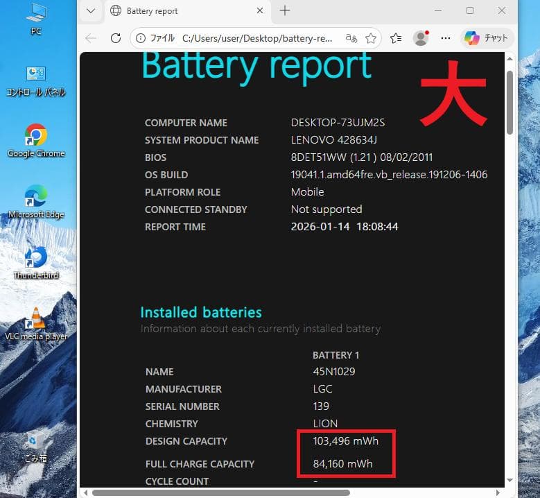Click the serial number value 139

coord(321,406)
